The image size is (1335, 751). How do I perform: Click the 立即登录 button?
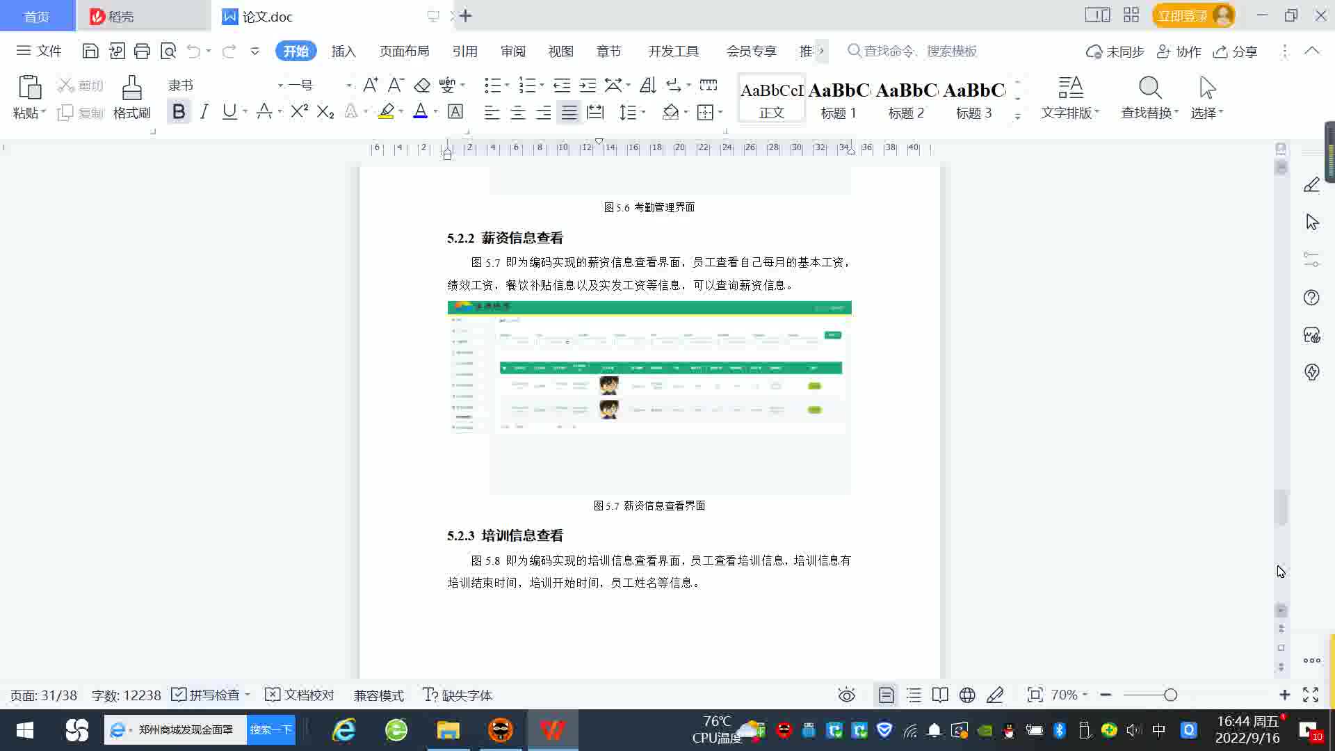point(1193,15)
